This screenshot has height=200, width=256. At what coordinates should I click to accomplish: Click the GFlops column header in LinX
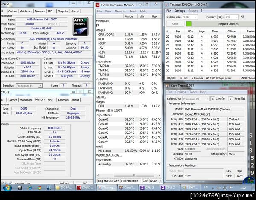point(231,31)
